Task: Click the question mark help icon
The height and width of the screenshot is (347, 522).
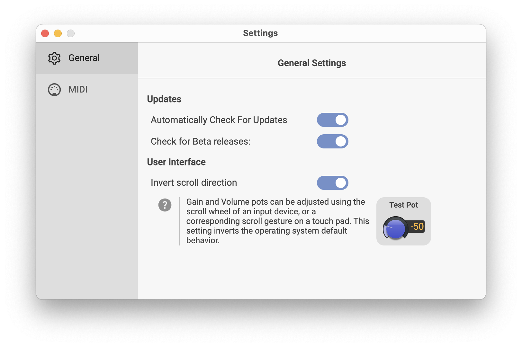Action: (165, 205)
